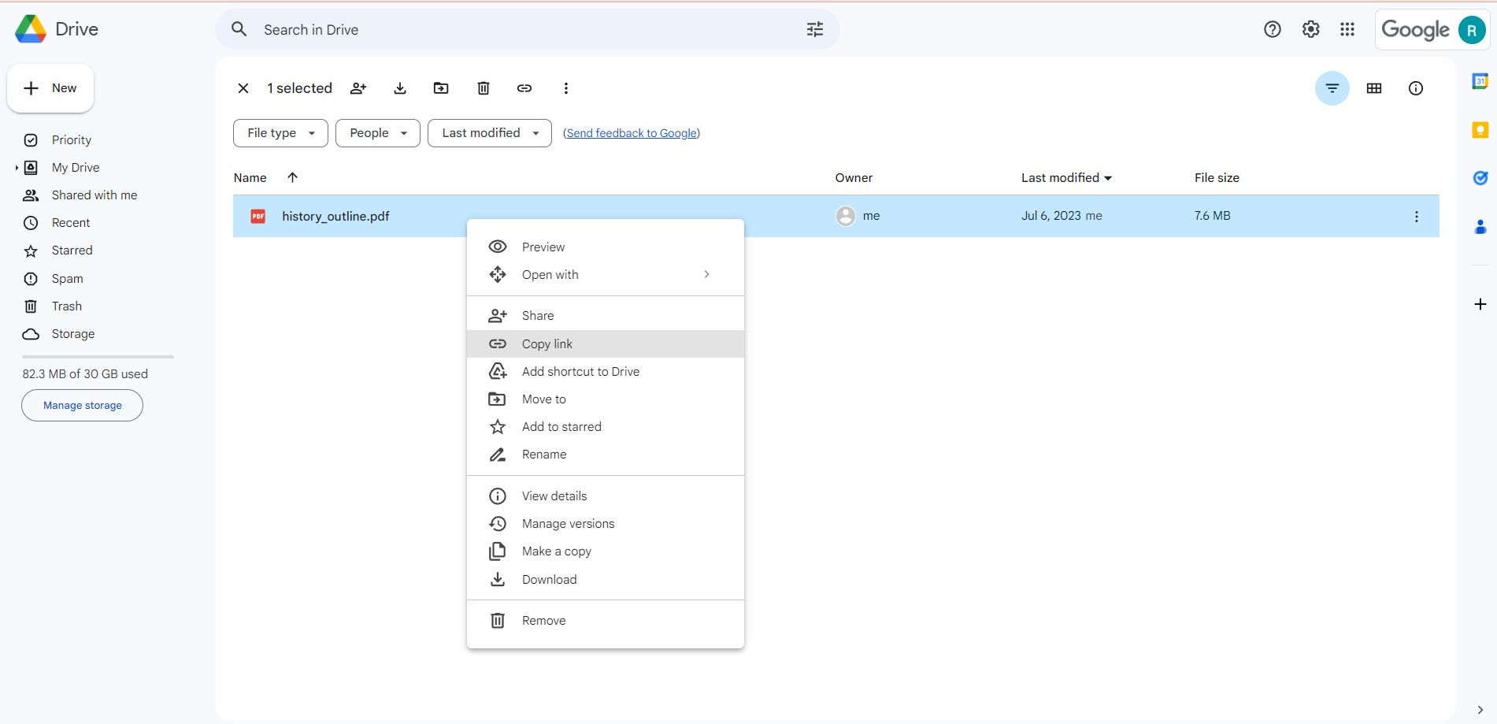1497x724 pixels.
Task: Switch to grid layout view
Action: pyautogui.click(x=1374, y=88)
